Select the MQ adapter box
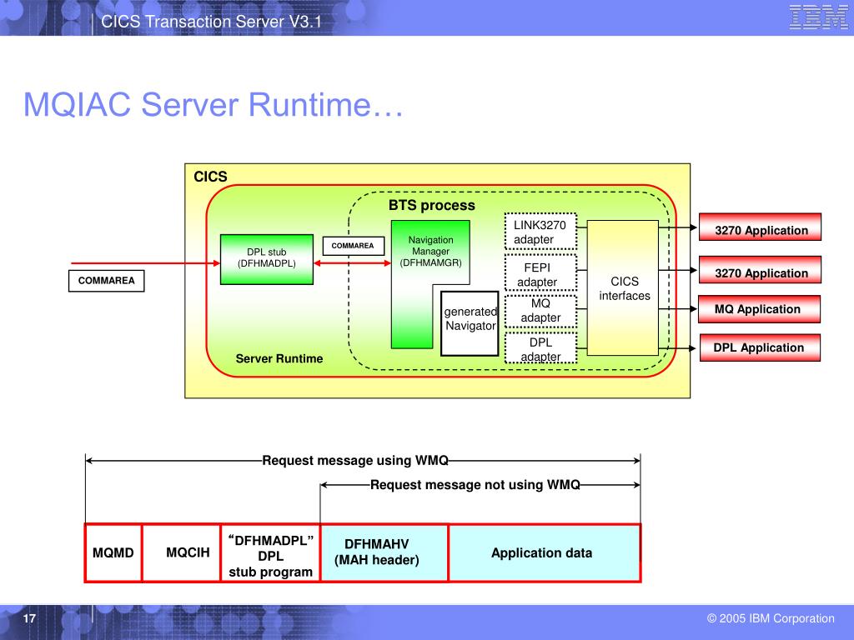854x640 pixels. (x=540, y=311)
